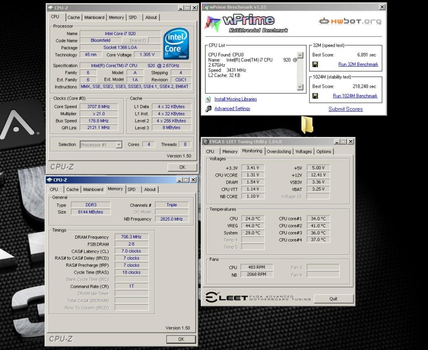Click the Intel Core i7 badge in CPU-Z
Image resolution: width=428 pixels, height=350 pixels.
click(x=176, y=44)
